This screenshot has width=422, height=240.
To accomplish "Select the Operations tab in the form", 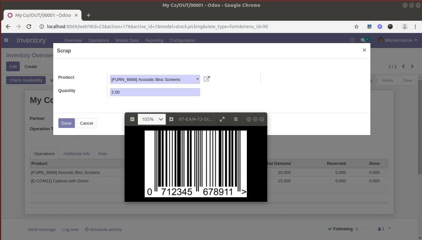I will point(44,154).
